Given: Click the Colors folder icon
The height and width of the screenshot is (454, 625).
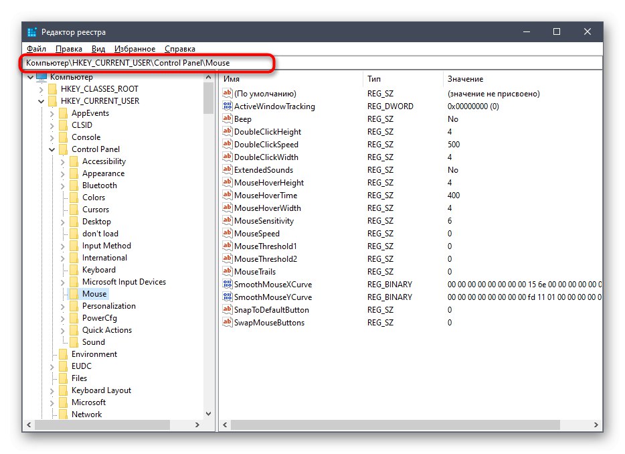Looking at the screenshot, I should (74, 198).
